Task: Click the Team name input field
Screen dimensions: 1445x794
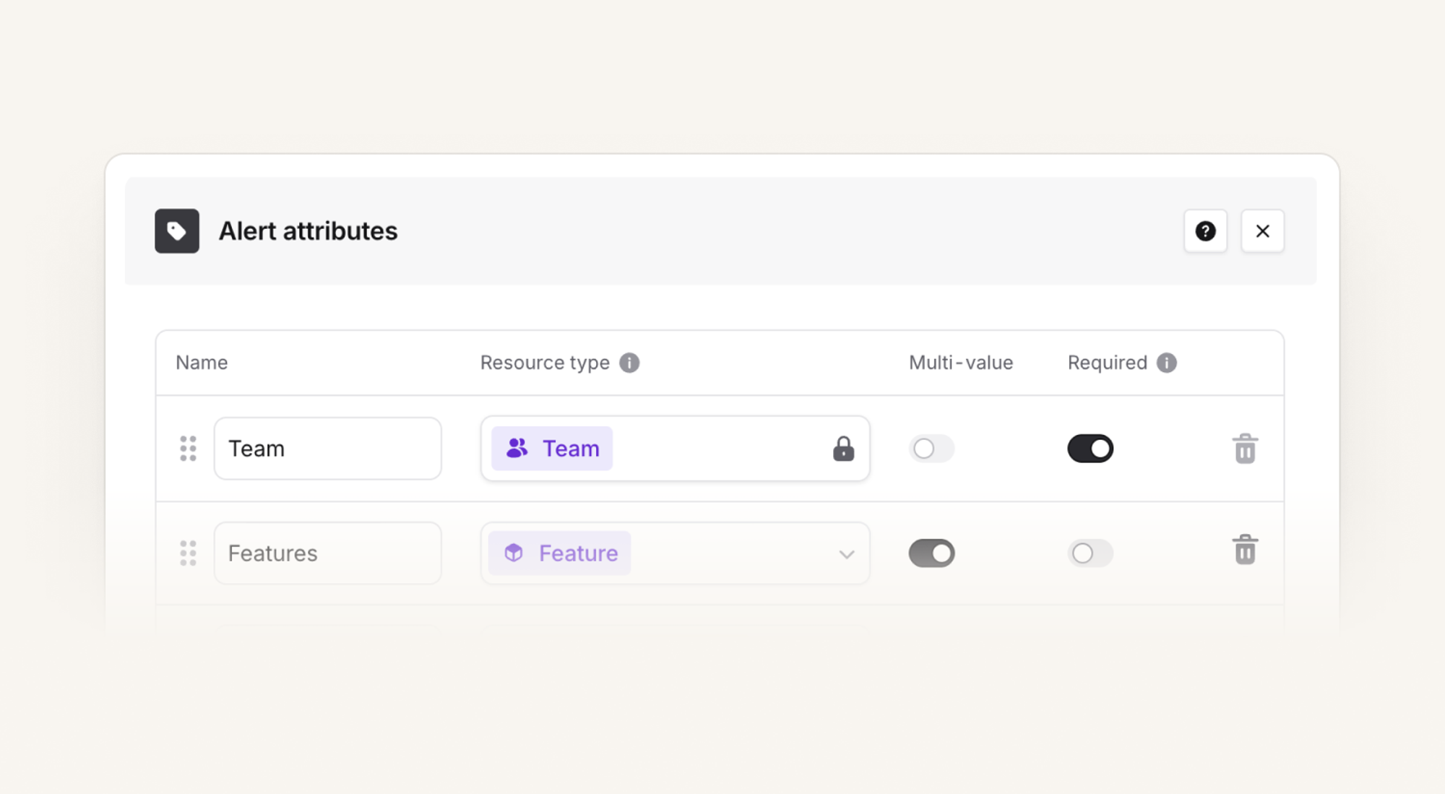Action: [x=327, y=449]
